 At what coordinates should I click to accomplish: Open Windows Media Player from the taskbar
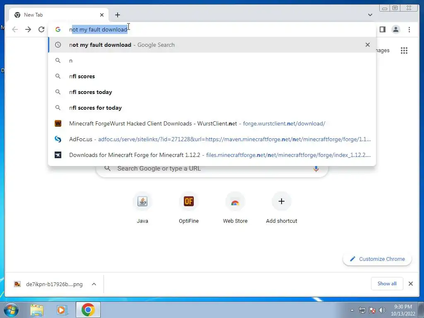(62, 310)
